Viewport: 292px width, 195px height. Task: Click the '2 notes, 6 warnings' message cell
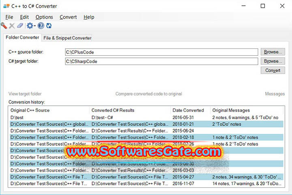[x=245, y=117]
